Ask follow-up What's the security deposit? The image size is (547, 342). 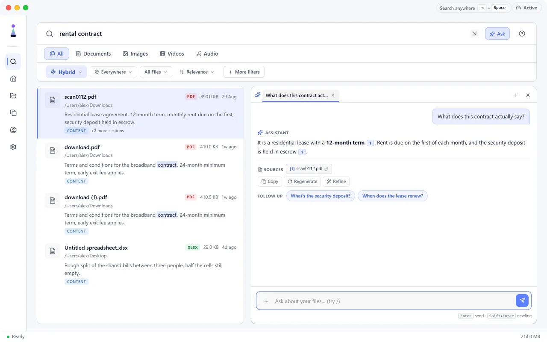pos(321,196)
